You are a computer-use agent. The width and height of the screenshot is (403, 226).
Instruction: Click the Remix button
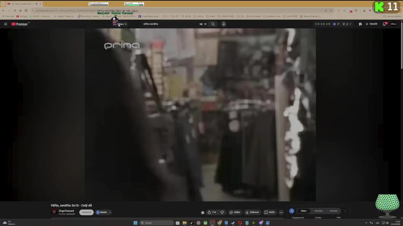click(102, 212)
